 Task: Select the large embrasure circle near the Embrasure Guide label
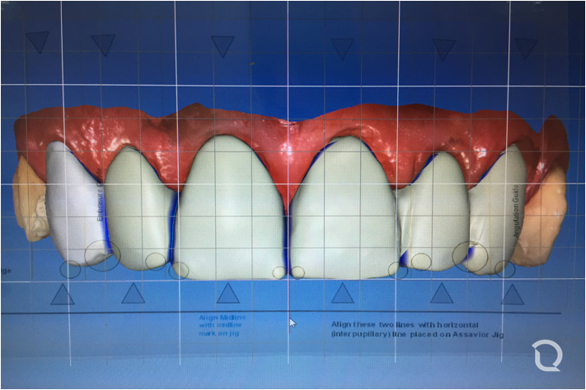click(x=102, y=256)
